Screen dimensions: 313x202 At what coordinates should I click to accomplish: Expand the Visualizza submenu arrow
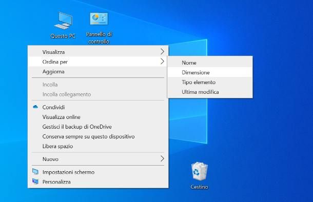pos(162,52)
